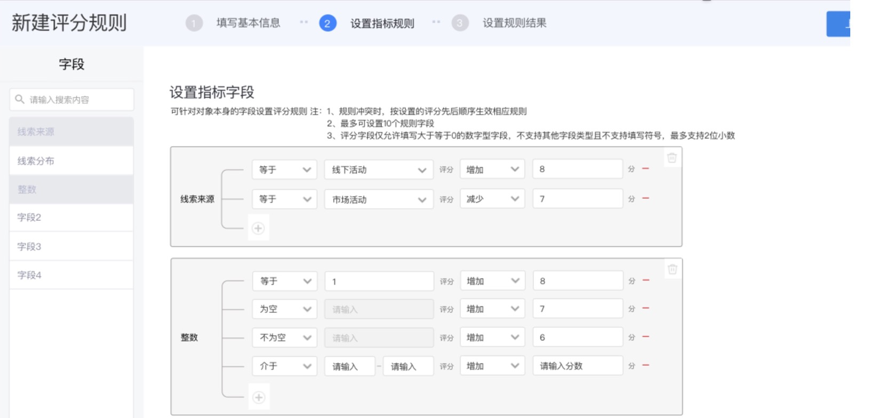Remove the 介于 condition row with minus icon
878x418 pixels.
(645, 366)
